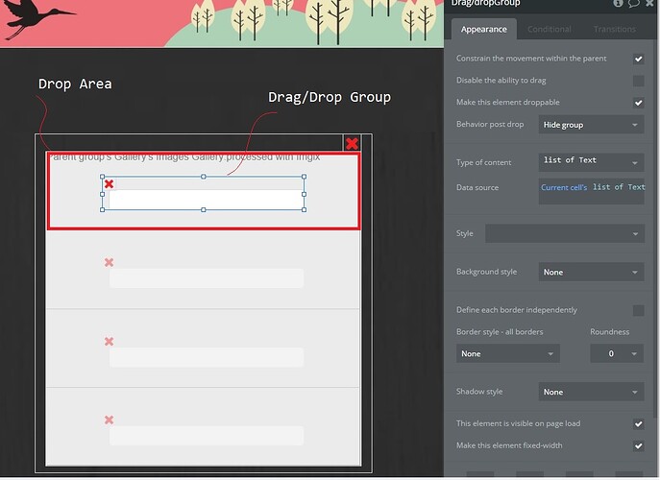Enable Disable the ability to drag checkbox

(639, 81)
